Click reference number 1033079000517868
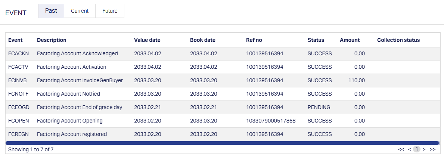 click(x=271, y=121)
